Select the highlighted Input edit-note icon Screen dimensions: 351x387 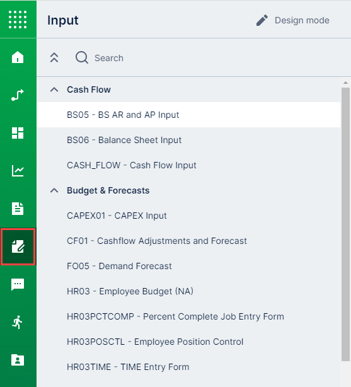tap(18, 246)
